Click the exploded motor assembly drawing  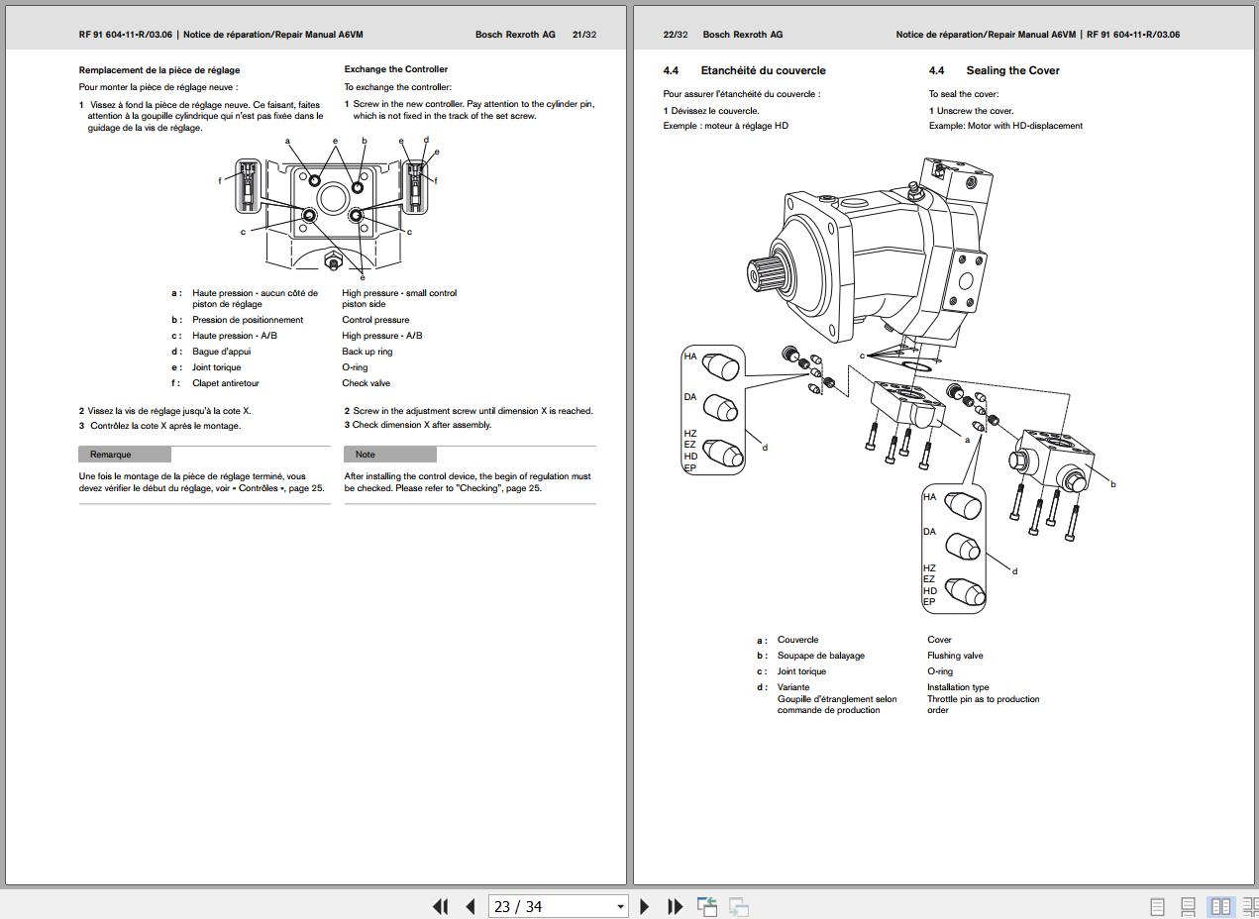(898, 386)
